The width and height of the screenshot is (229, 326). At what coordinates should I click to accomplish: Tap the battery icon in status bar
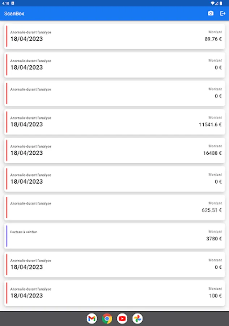(x=221, y=3)
